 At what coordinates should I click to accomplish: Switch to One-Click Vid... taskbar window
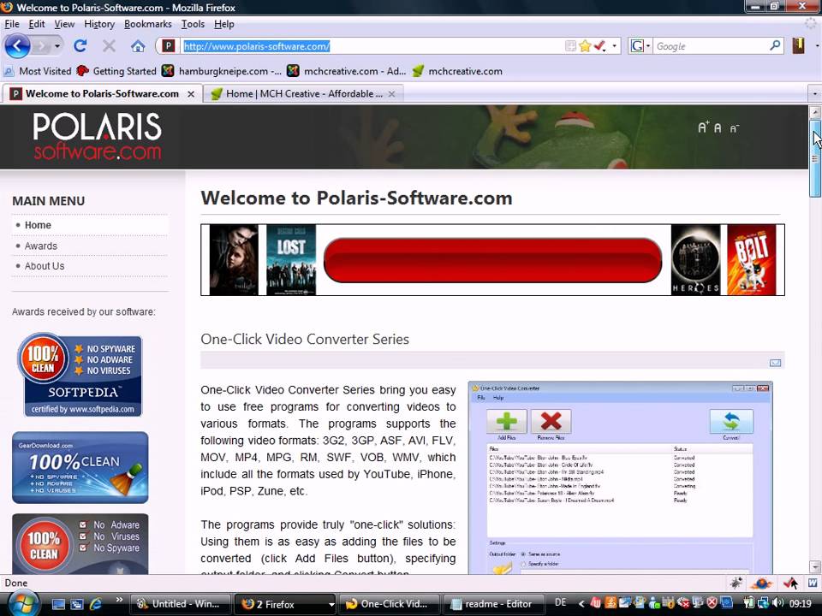(x=389, y=604)
